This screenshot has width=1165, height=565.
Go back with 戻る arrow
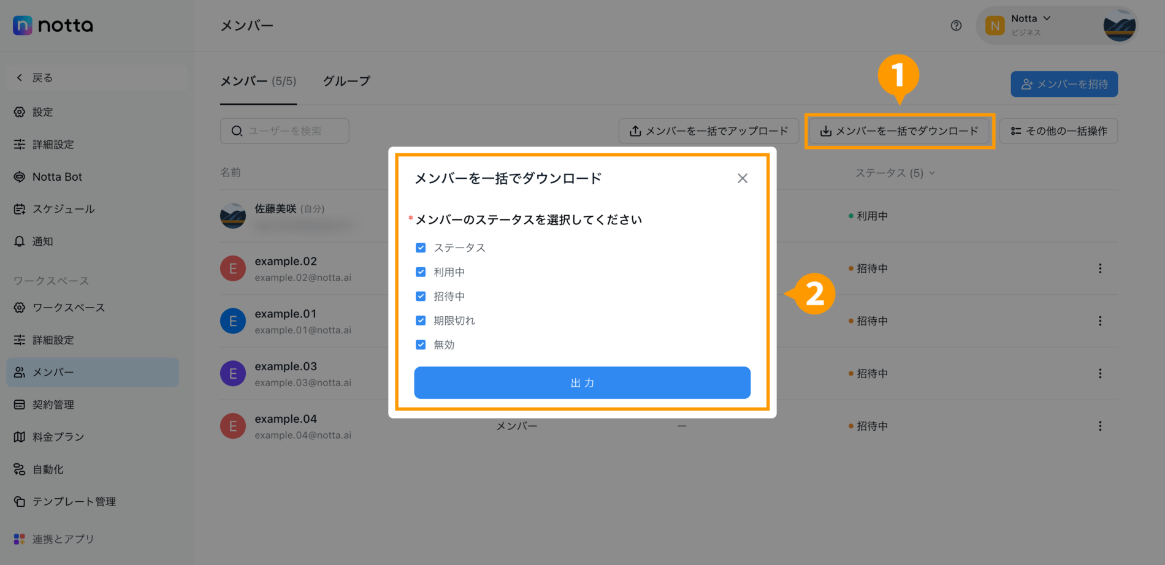click(x=96, y=78)
